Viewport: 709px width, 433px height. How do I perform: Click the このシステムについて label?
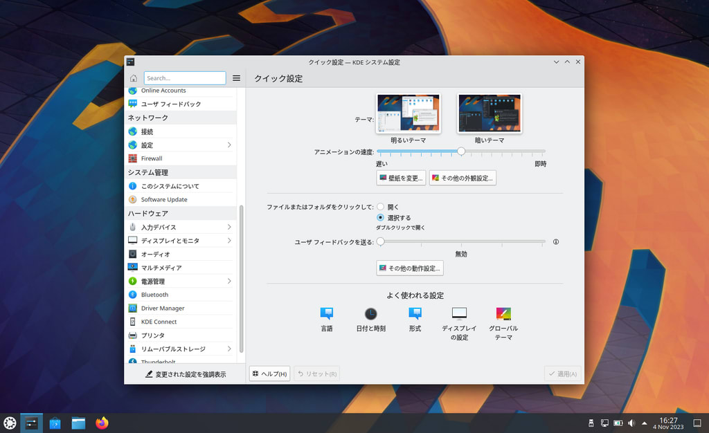click(x=170, y=186)
